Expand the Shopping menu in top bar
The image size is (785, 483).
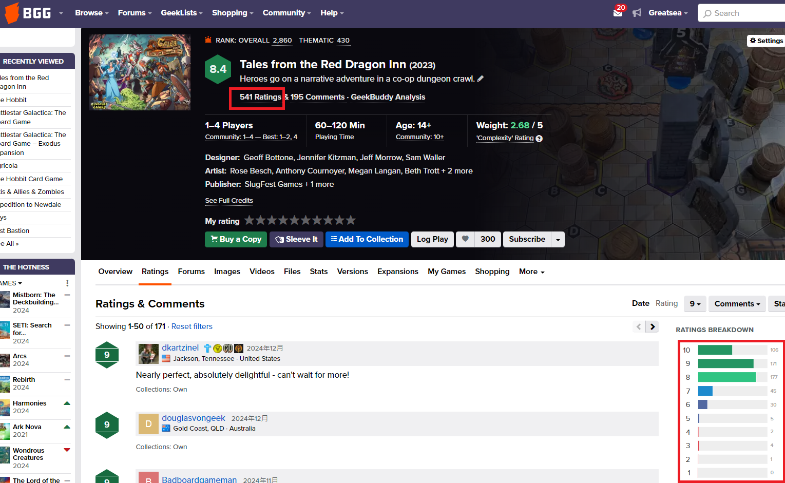point(233,13)
